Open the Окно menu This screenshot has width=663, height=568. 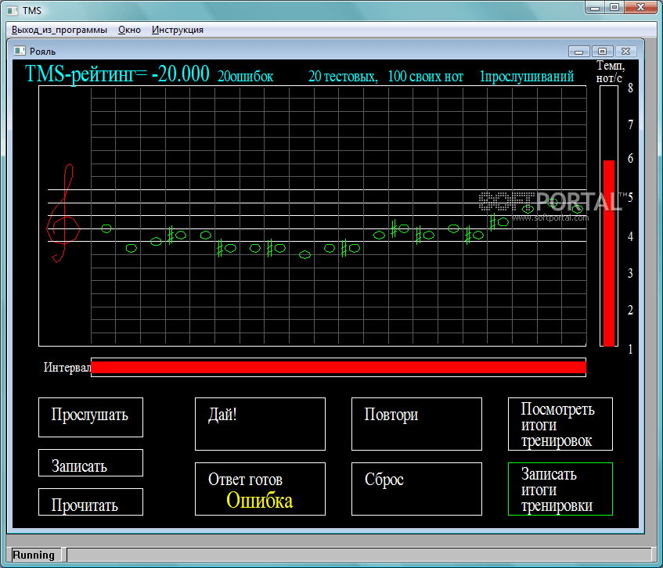pos(129,30)
